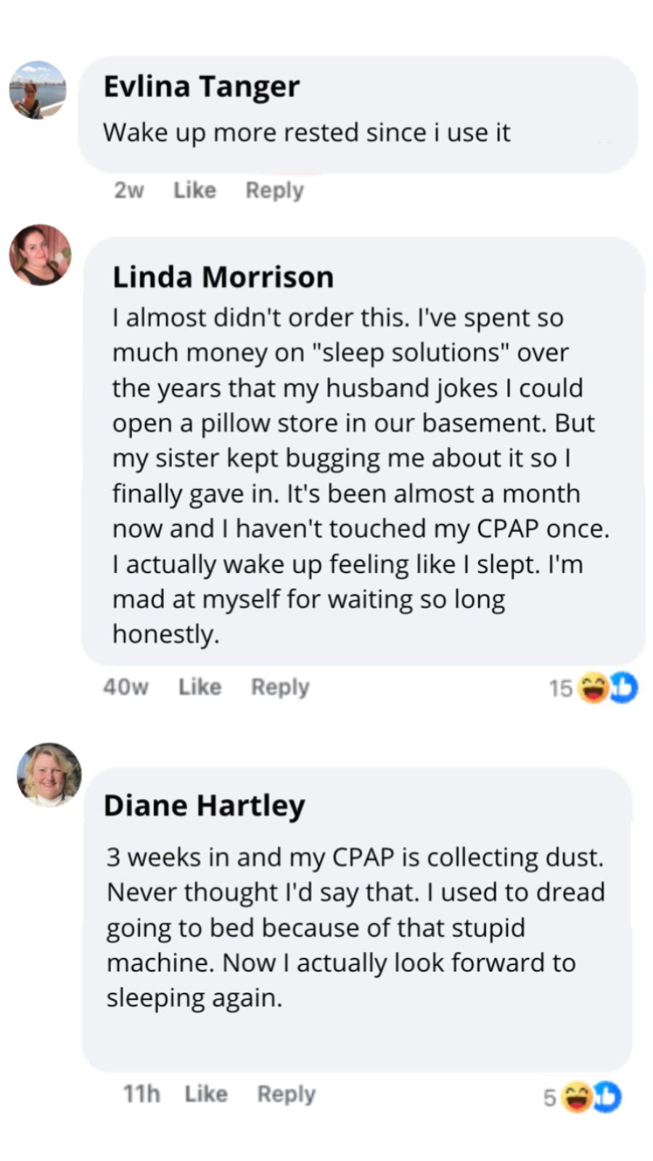
Task: Click the 2w timestamp on Evlina's comment
Action: pos(128,190)
